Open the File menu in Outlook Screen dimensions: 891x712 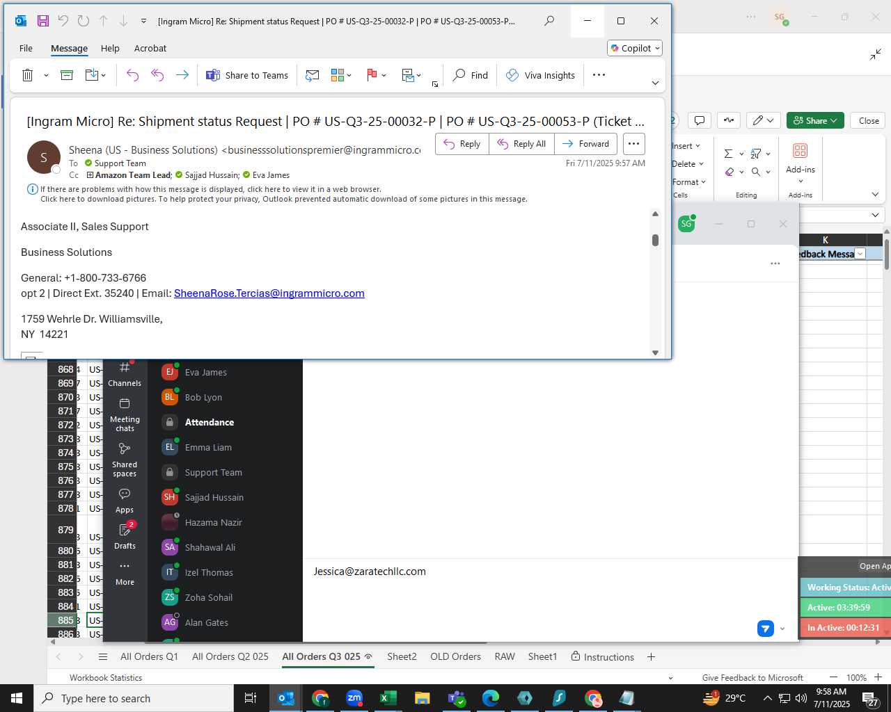tap(26, 48)
